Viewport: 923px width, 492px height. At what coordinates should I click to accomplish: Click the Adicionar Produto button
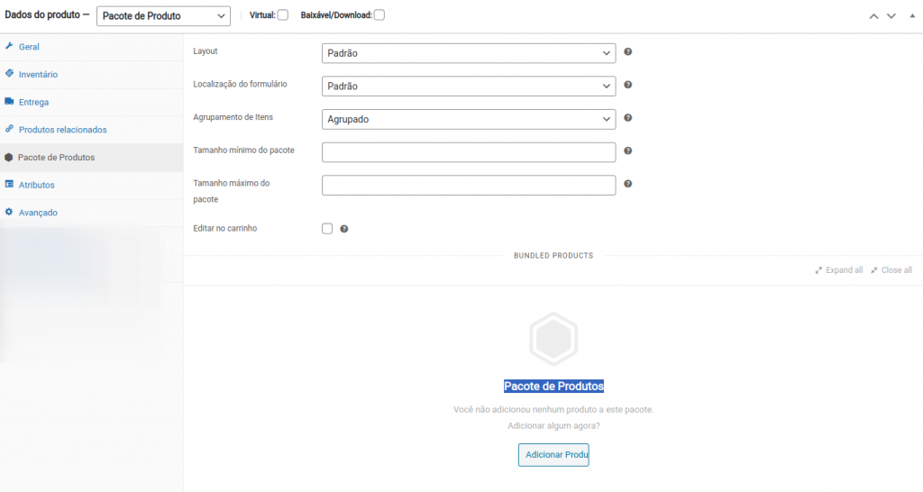(553, 455)
